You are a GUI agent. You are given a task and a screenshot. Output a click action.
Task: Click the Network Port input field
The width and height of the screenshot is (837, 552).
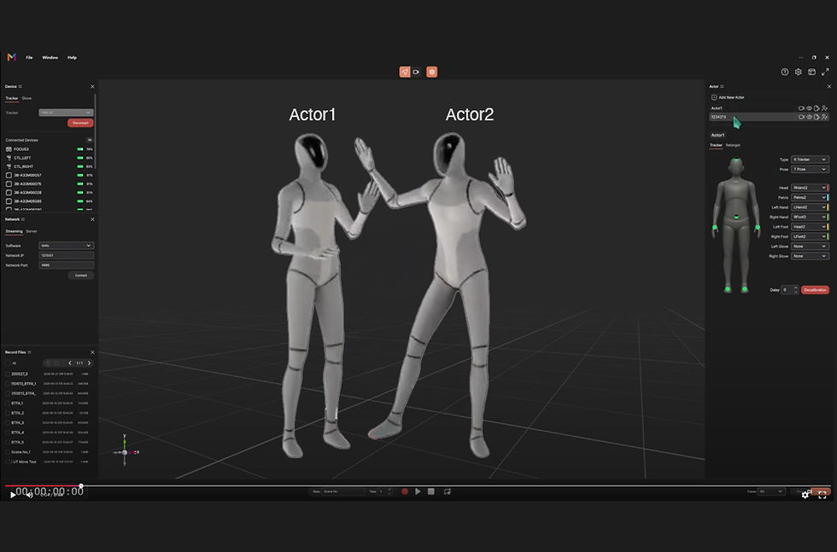pyautogui.click(x=67, y=265)
